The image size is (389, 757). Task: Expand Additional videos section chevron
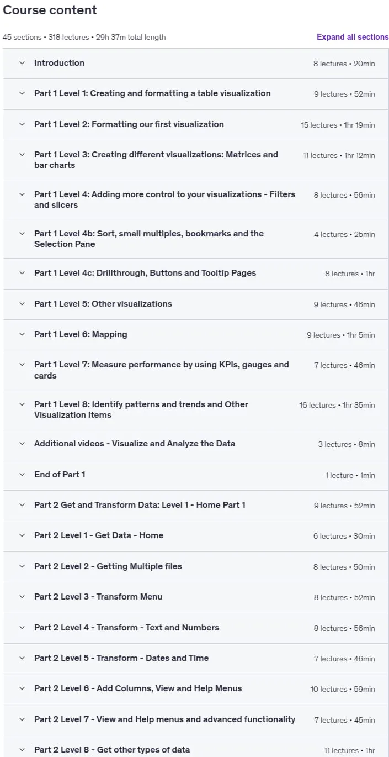[x=22, y=444]
